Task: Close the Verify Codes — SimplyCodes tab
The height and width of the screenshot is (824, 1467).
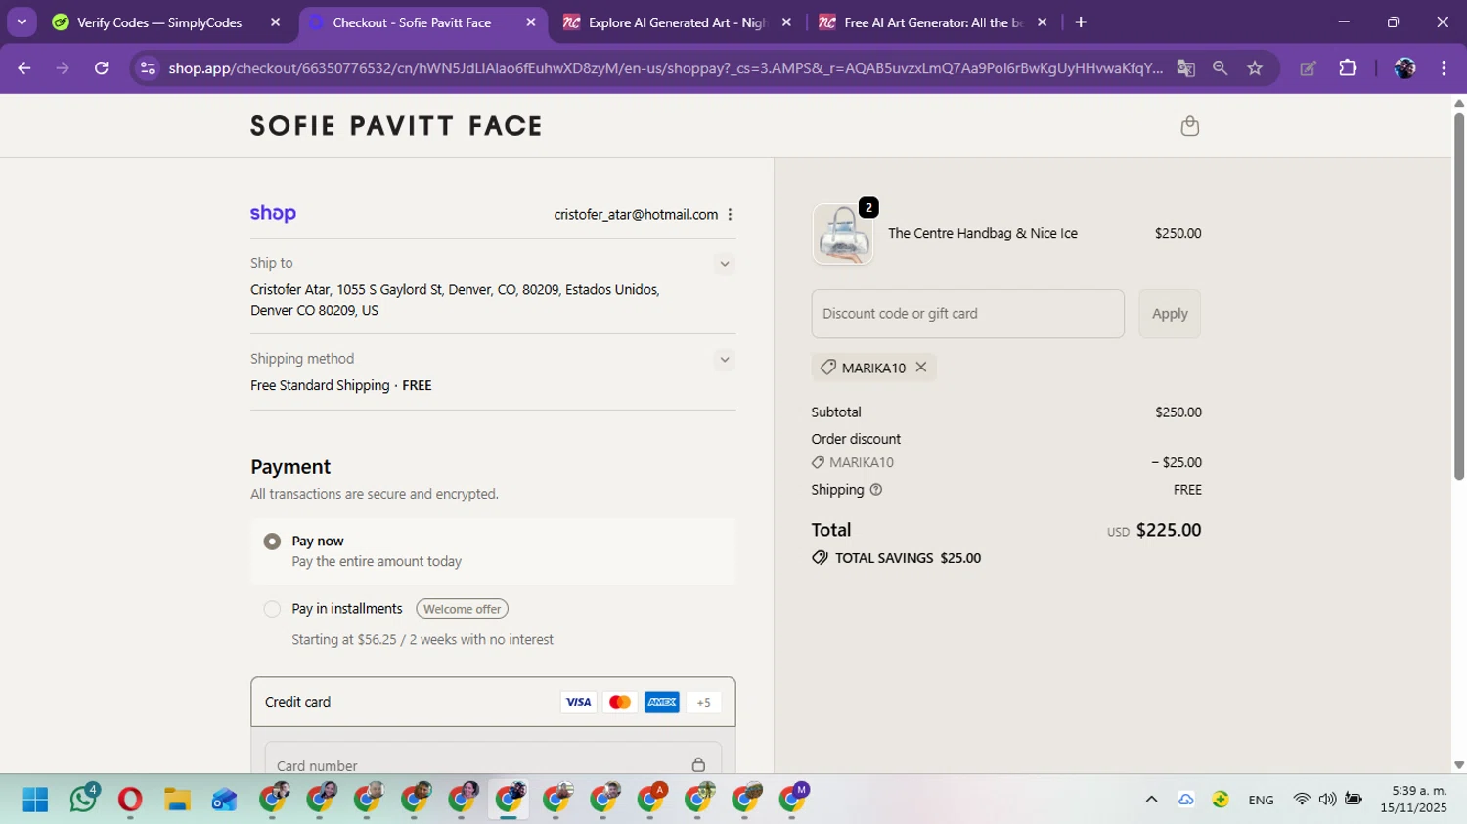Action: click(275, 22)
